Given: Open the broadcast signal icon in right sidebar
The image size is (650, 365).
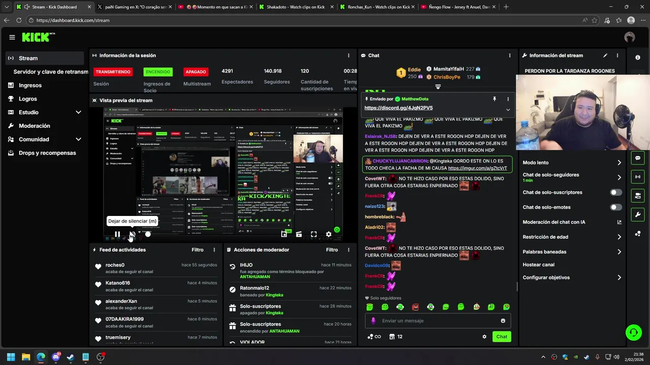Looking at the screenshot, I should pyautogui.click(x=638, y=176).
